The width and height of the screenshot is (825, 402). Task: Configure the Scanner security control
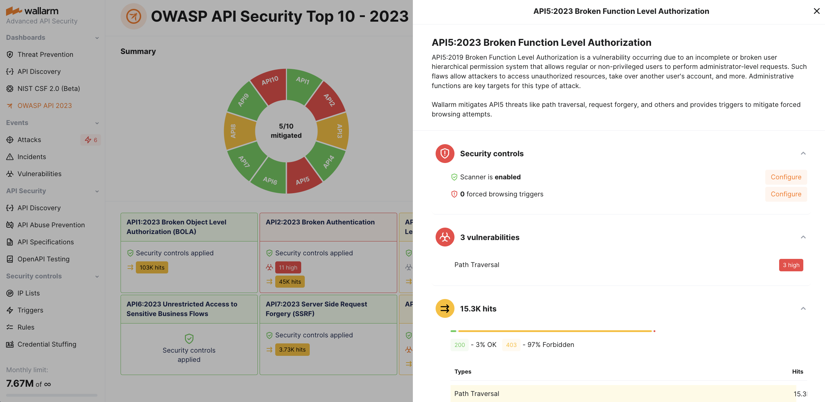click(x=786, y=177)
